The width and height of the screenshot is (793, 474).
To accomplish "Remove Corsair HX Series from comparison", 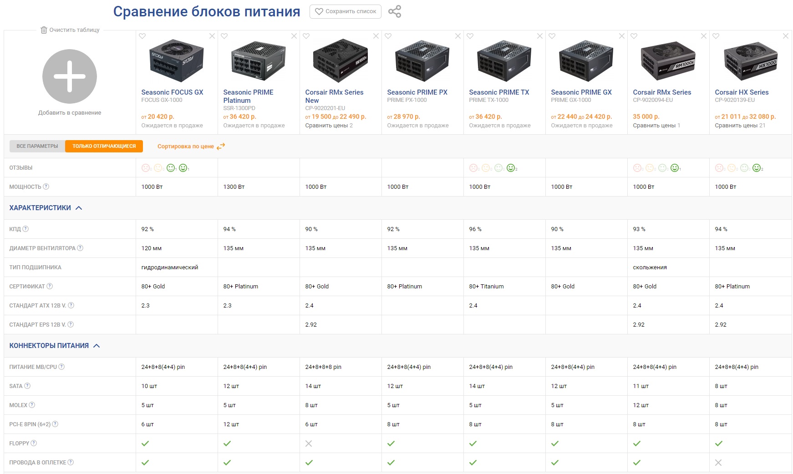I will [786, 36].
